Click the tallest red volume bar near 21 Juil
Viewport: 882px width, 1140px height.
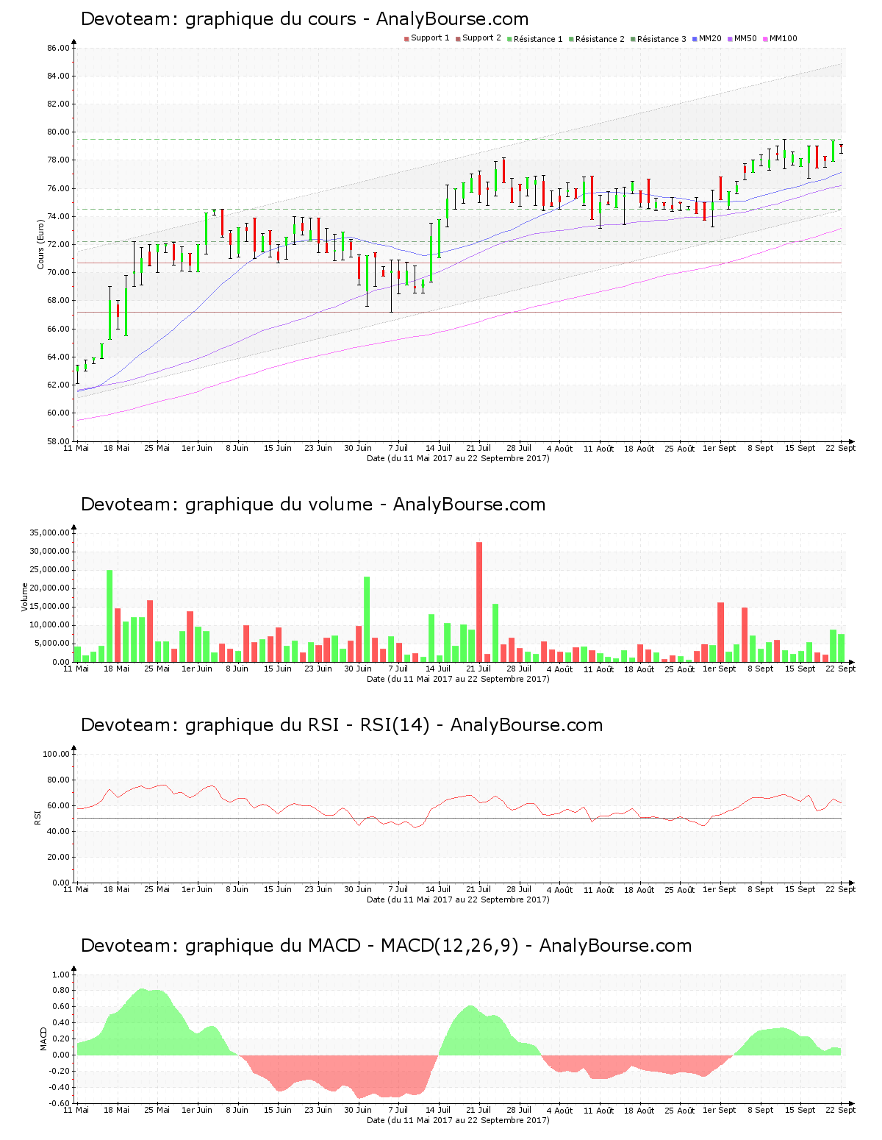tap(479, 602)
